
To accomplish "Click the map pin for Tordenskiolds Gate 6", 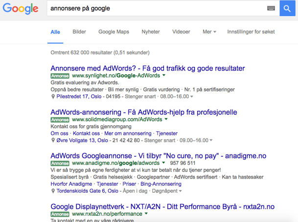I will click(x=53, y=191).
